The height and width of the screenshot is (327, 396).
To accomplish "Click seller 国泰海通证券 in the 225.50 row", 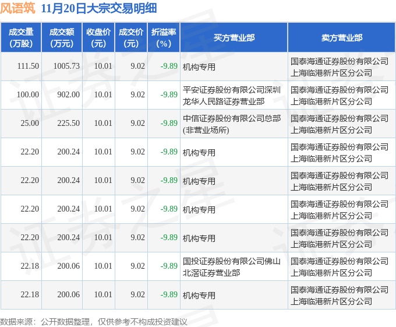I will click(x=340, y=124).
